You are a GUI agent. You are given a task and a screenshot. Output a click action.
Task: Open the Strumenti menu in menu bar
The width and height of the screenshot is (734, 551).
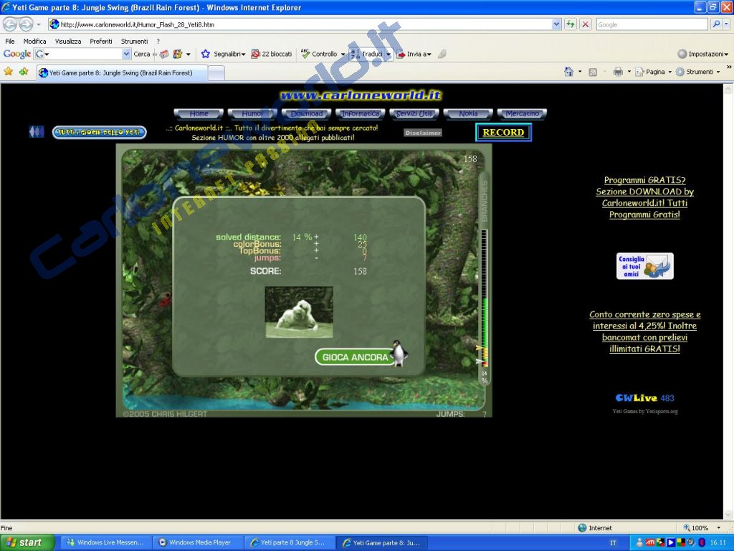coord(134,41)
